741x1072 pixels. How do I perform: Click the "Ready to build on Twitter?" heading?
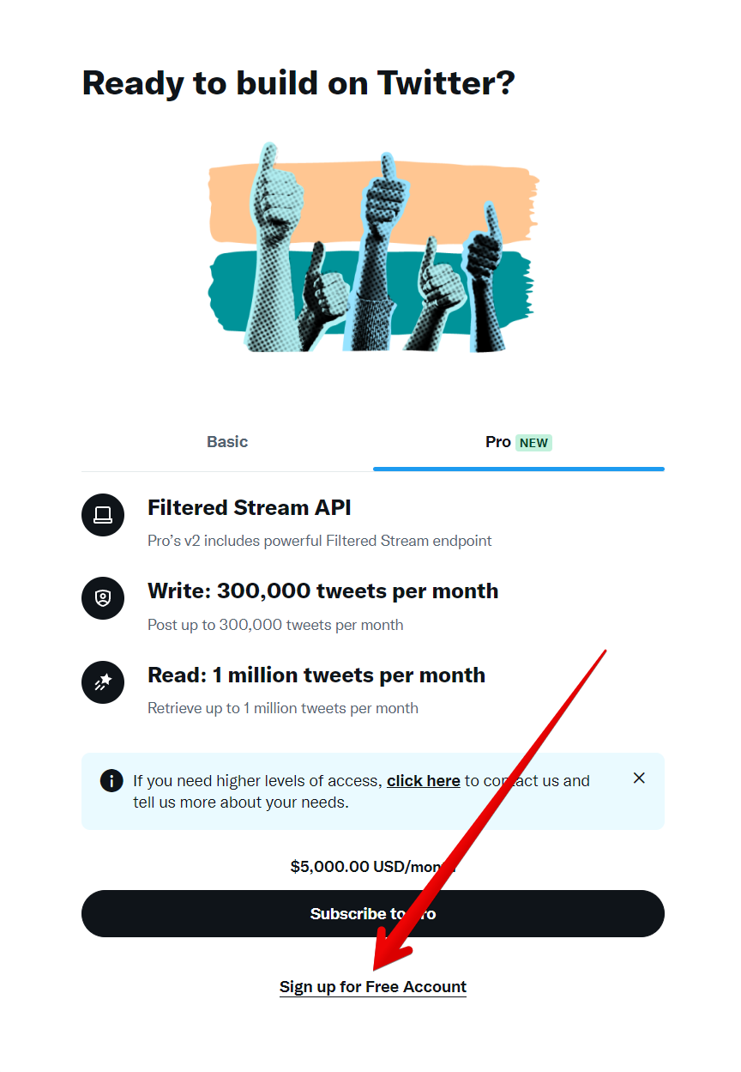(x=298, y=83)
